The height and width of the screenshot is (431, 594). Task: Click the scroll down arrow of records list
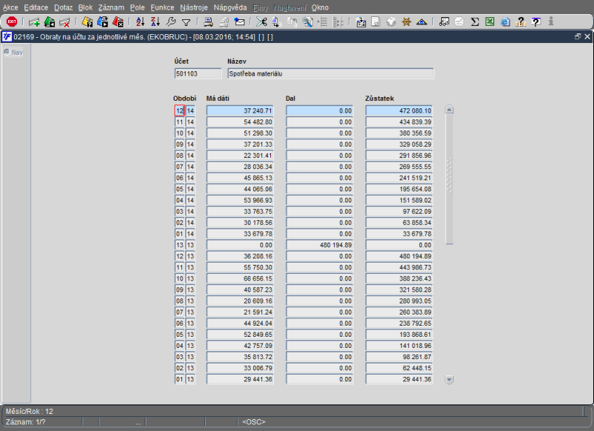pos(449,379)
